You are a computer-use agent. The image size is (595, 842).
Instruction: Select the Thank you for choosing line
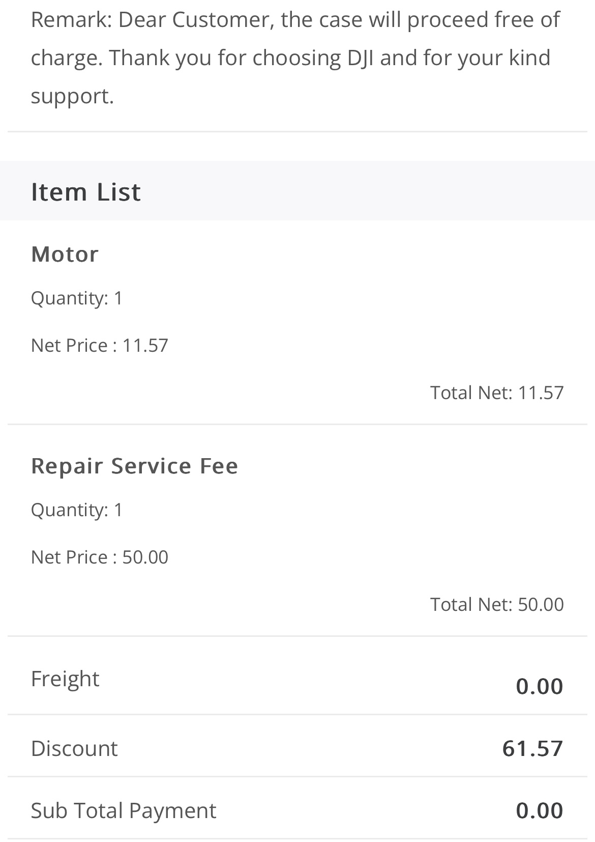(x=225, y=58)
